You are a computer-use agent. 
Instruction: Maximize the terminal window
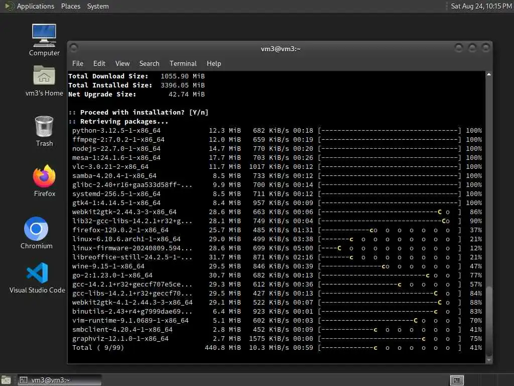[472, 48]
